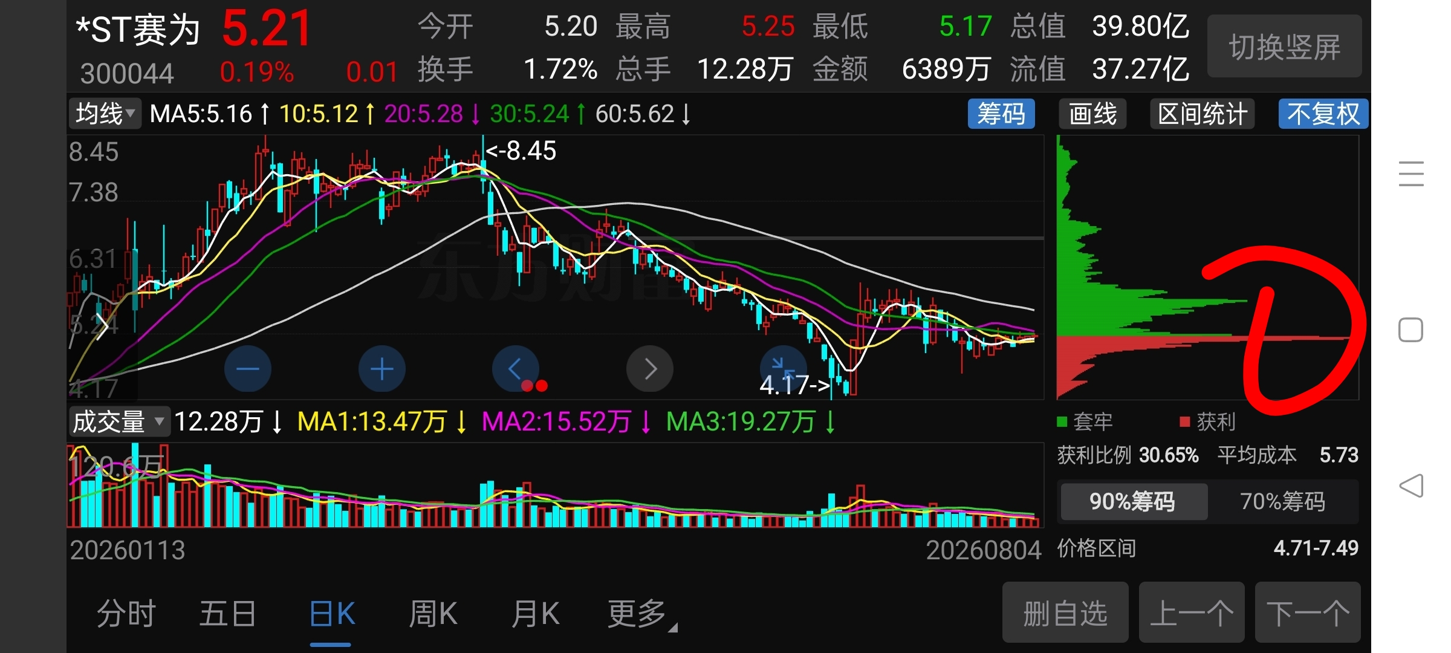Tap the 换手 rate 1.72%
1451x653 pixels.
click(560, 69)
